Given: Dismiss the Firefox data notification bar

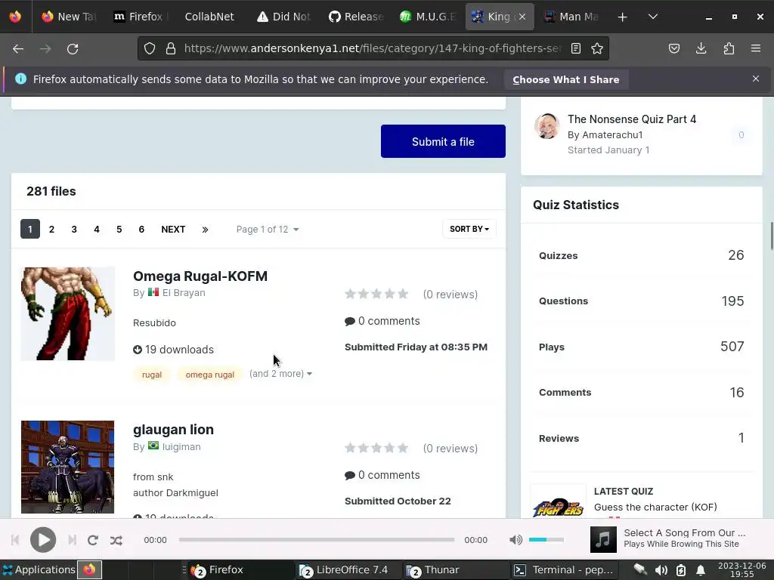Looking at the screenshot, I should click(x=756, y=79).
